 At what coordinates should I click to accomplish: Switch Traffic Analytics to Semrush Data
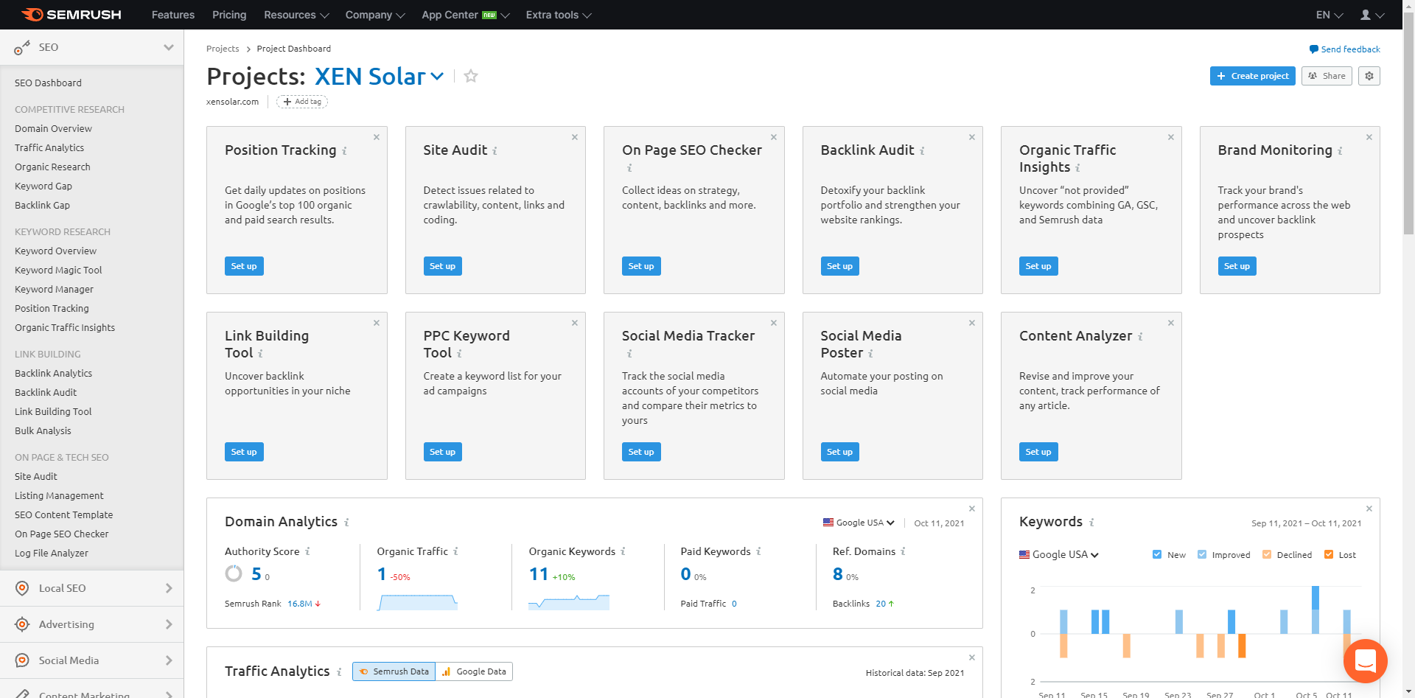pyautogui.click(x=394, y=671)
